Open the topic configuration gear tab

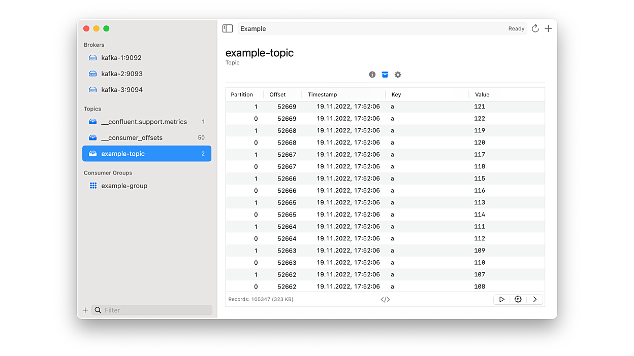(x=398, y=75)
